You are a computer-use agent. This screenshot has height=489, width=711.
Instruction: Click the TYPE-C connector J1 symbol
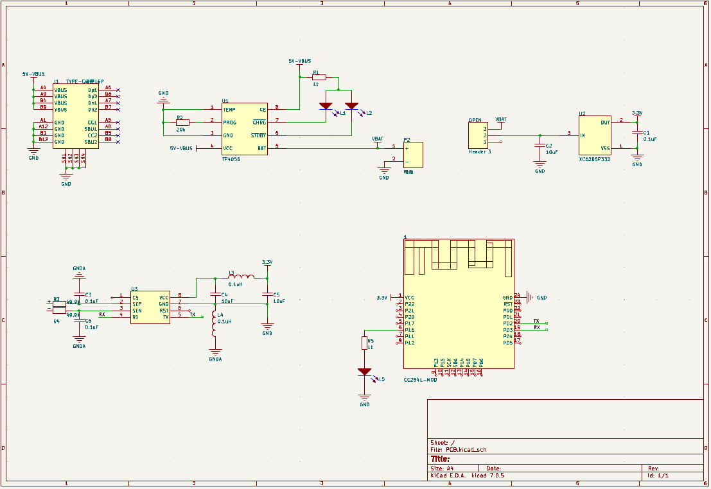point(76,116)
